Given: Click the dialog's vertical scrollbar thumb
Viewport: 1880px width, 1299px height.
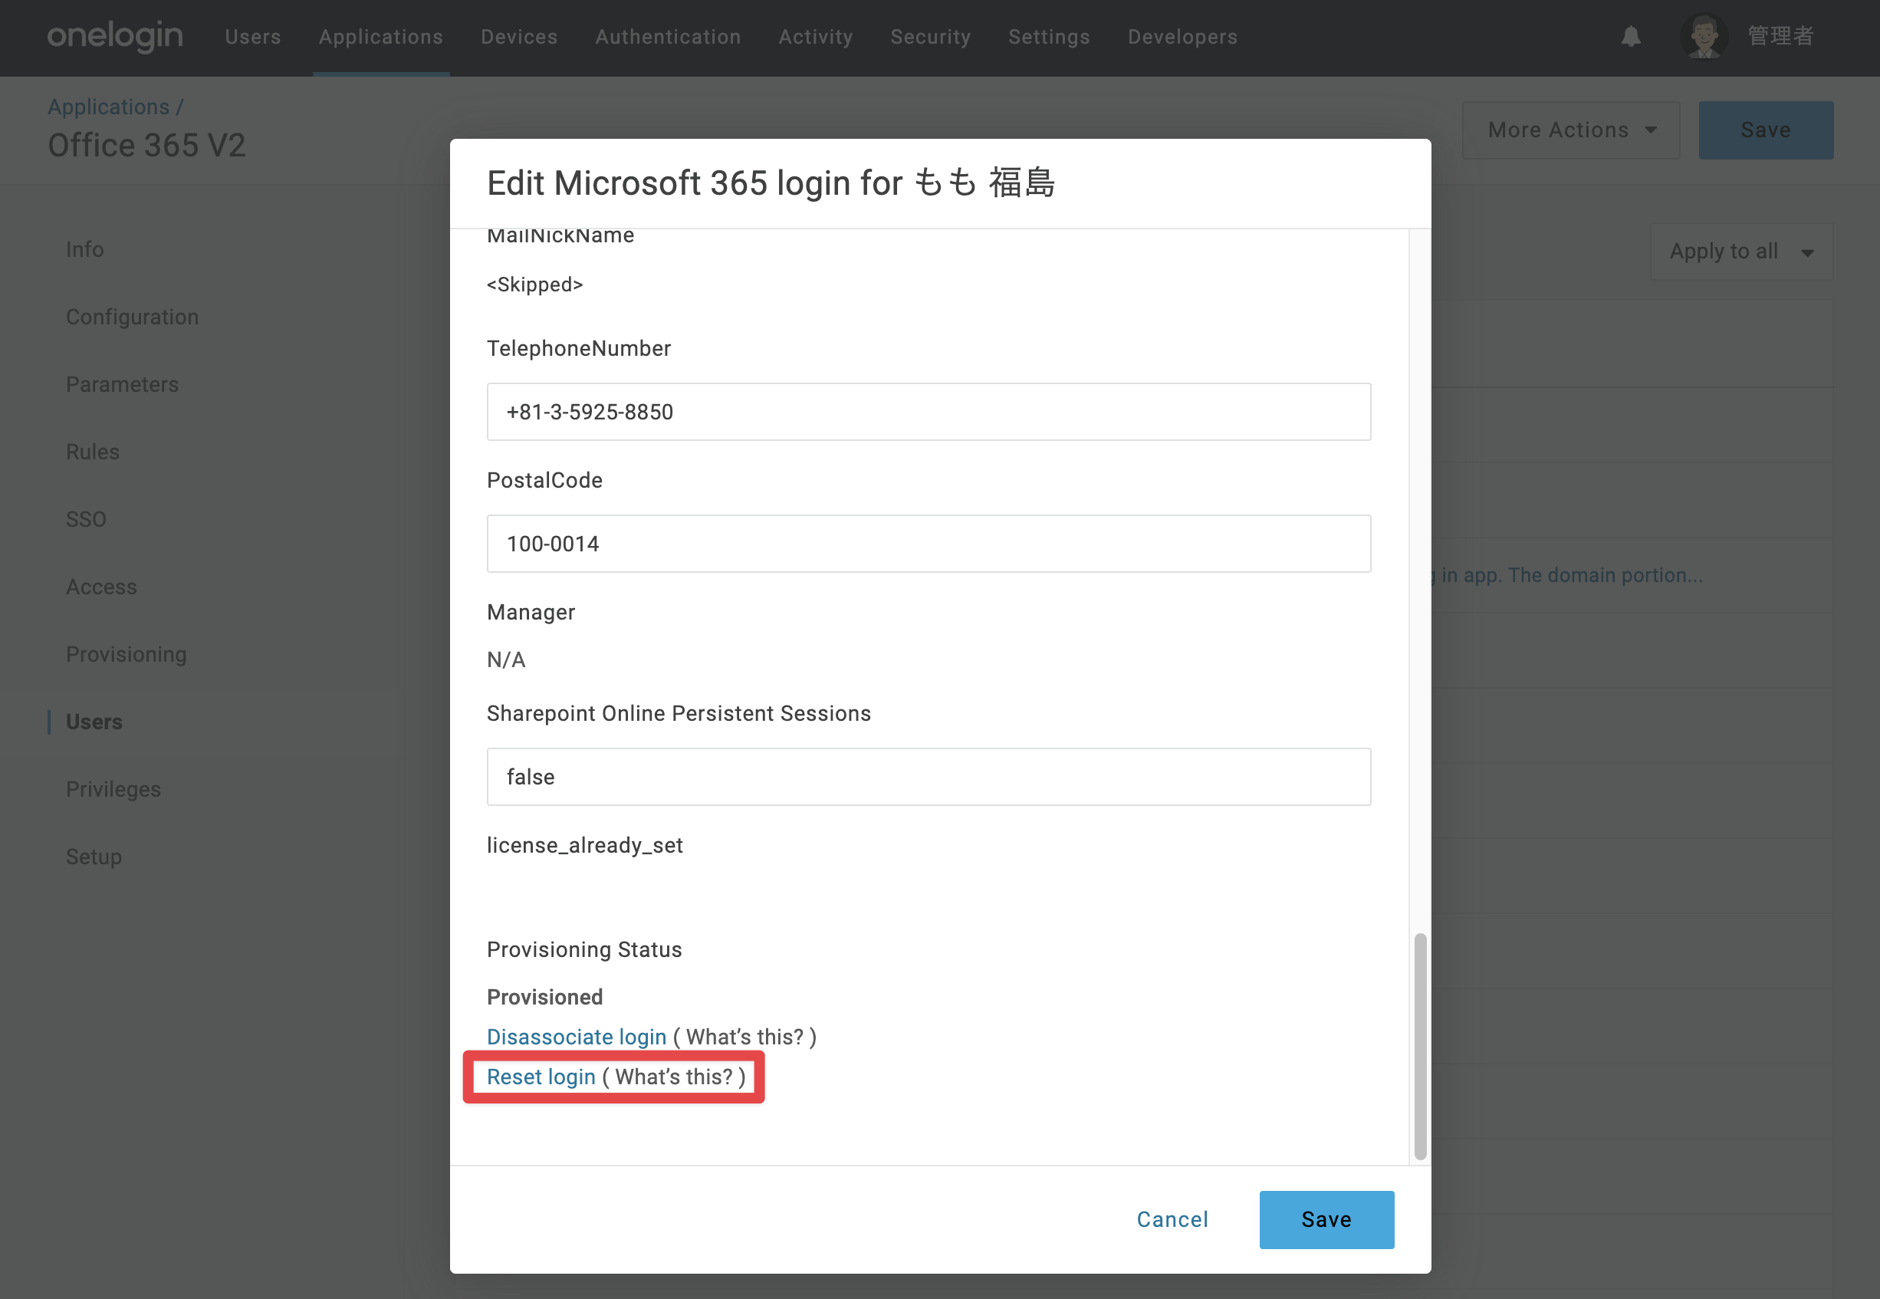Looking at the screenshot, I should 1420,1046.
